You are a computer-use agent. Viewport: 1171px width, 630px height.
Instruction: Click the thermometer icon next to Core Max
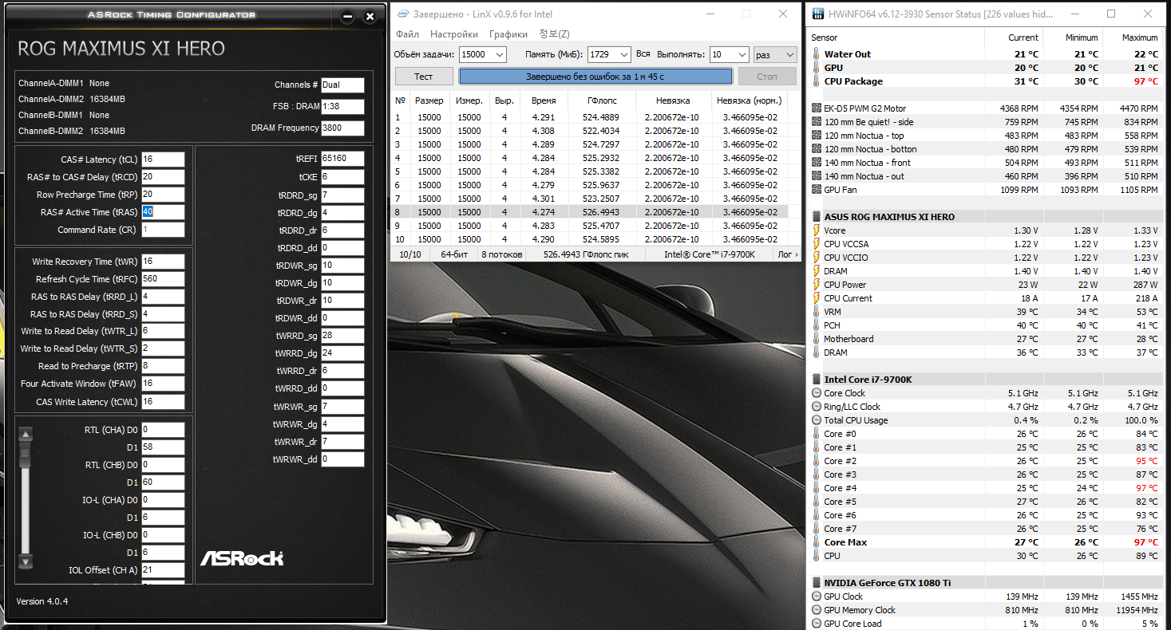click(x=816, y=542)
